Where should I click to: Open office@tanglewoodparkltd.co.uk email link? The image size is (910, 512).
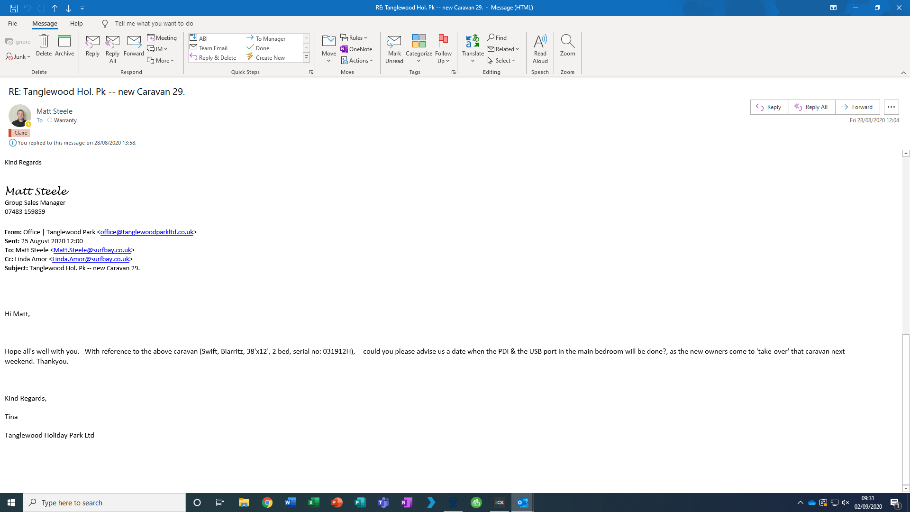(146, 232)
